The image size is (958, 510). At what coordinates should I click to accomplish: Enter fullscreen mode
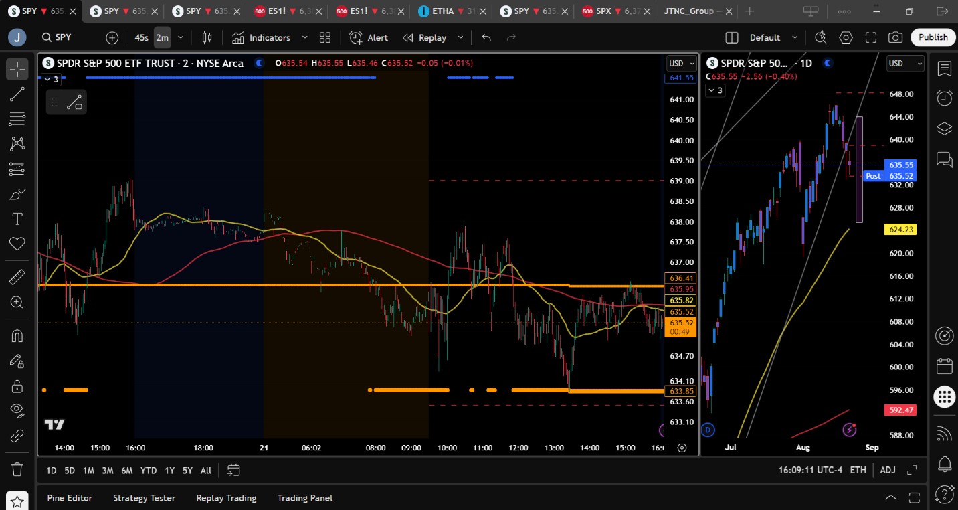871,38
